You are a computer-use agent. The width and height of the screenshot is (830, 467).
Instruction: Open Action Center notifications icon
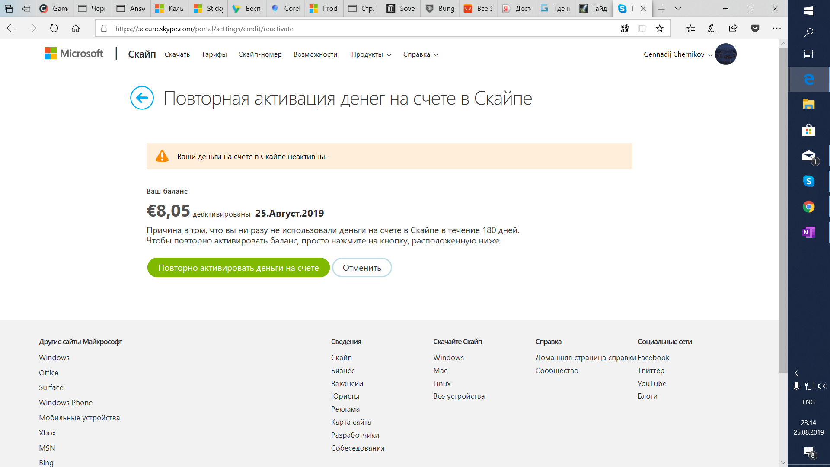(x=809, y=452)
